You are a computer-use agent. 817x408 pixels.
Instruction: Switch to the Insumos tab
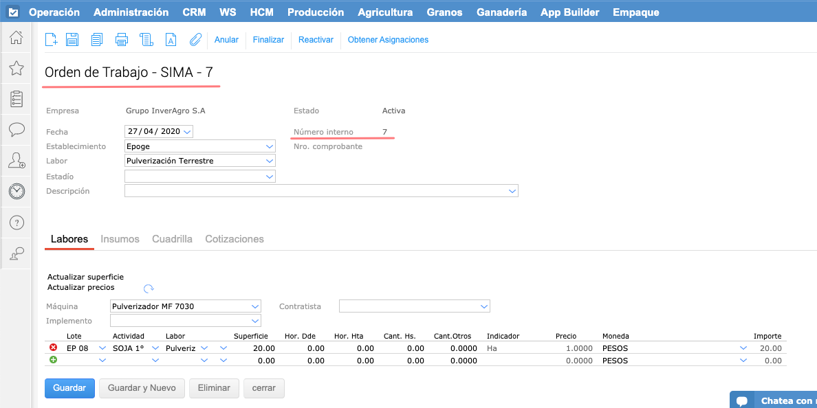pos(120,239)
